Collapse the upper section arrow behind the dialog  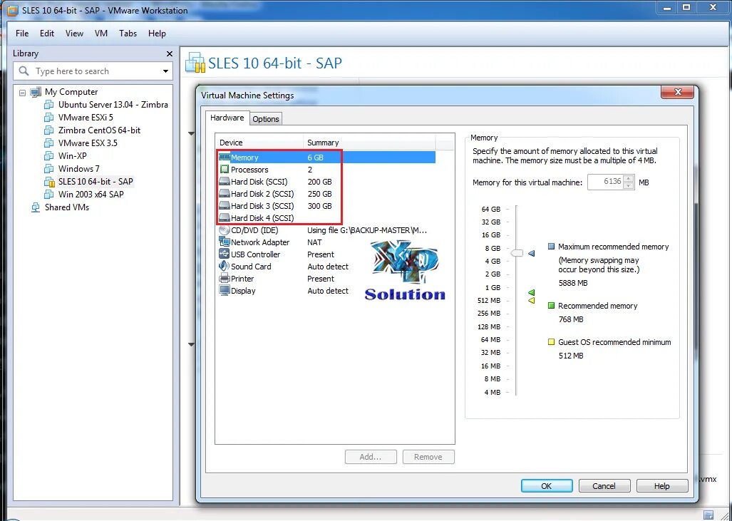[192, 134]
